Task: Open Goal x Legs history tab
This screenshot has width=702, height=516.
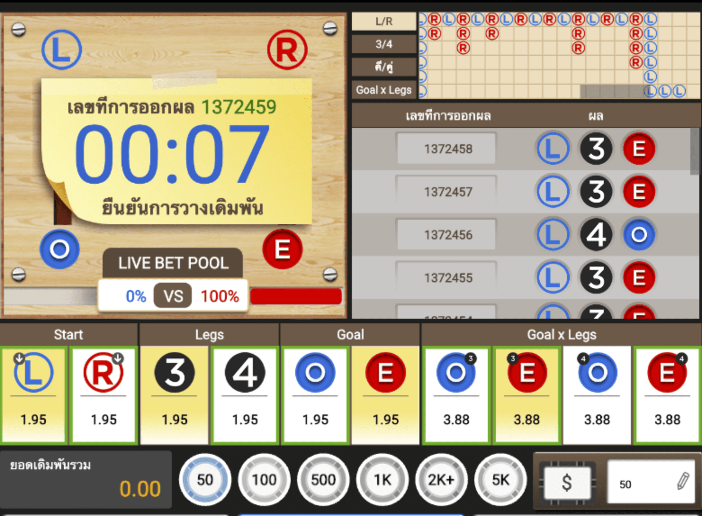Action: coord(384,90)
